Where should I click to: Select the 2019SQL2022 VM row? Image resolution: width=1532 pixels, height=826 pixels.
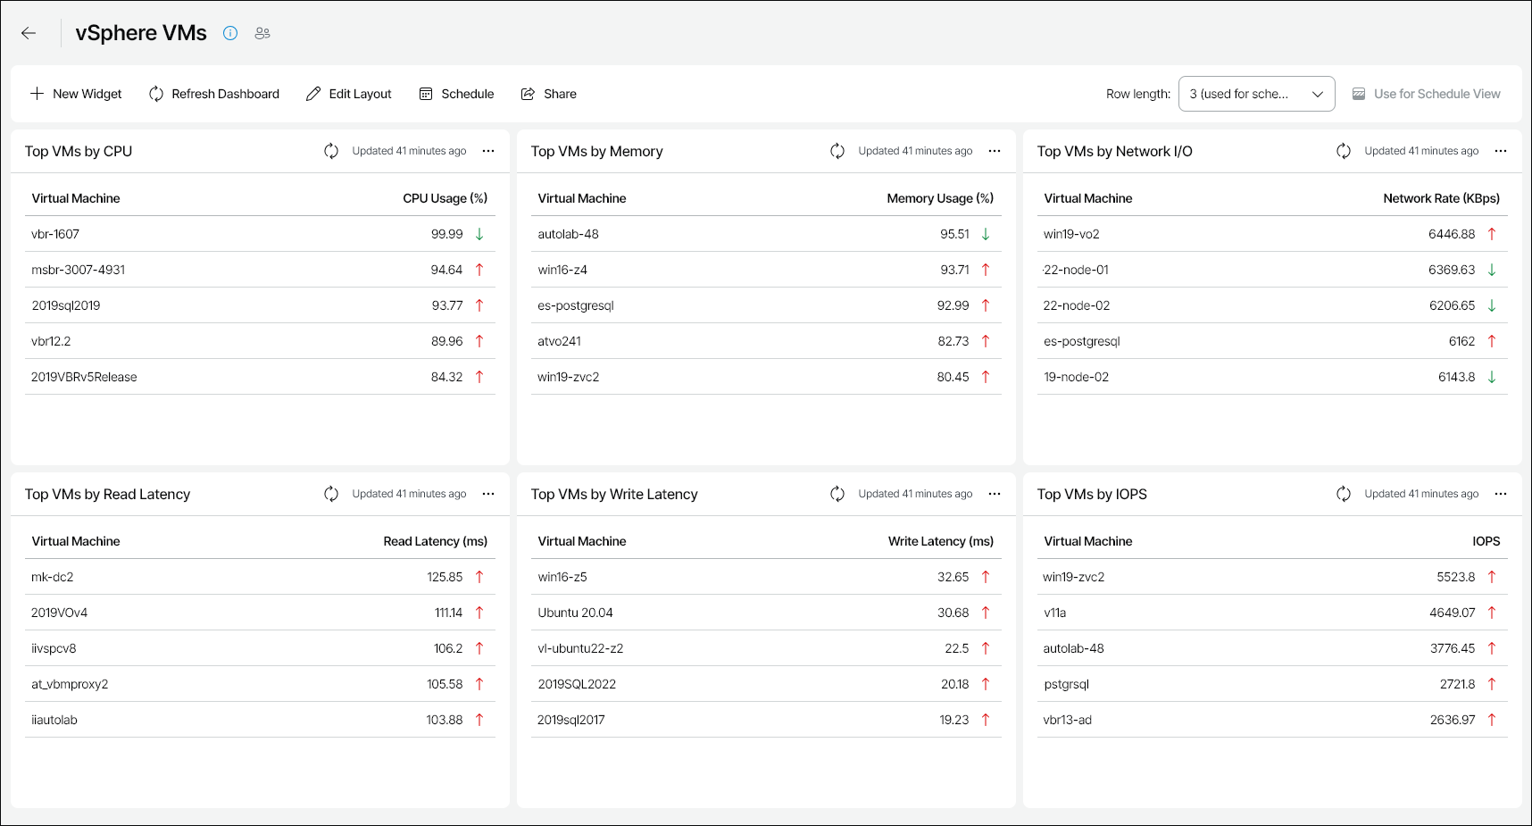[766, 684]
